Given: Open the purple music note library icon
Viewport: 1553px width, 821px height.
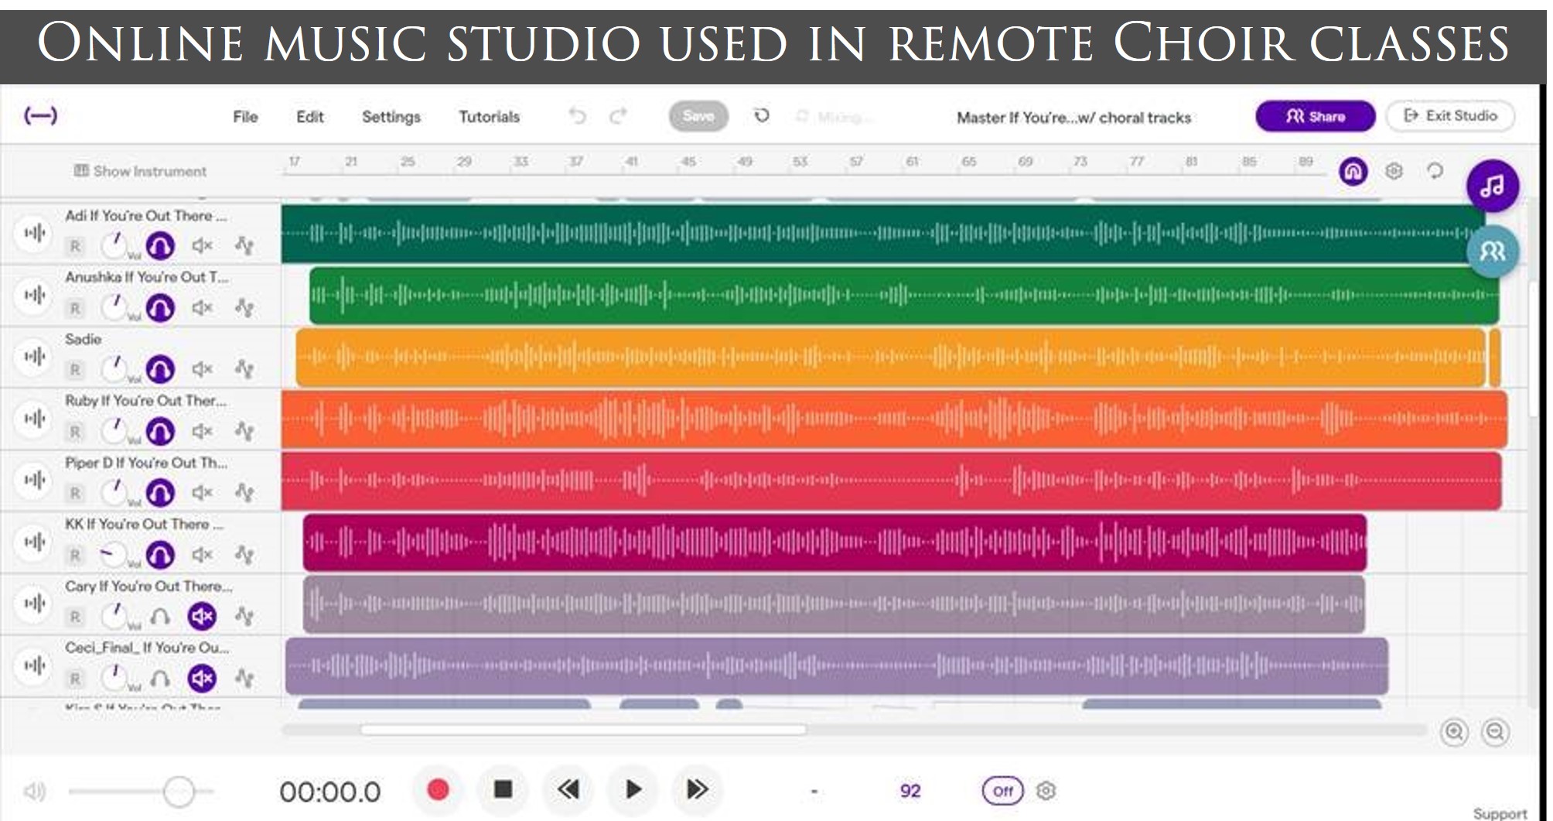Looking at the screenshot, I should [x=1492, y=186].
